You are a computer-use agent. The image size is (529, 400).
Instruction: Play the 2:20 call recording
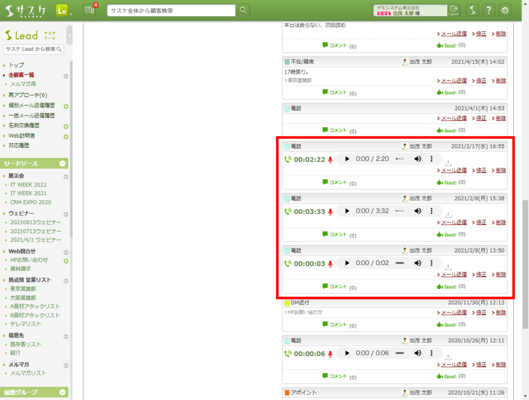pos(347,159)
